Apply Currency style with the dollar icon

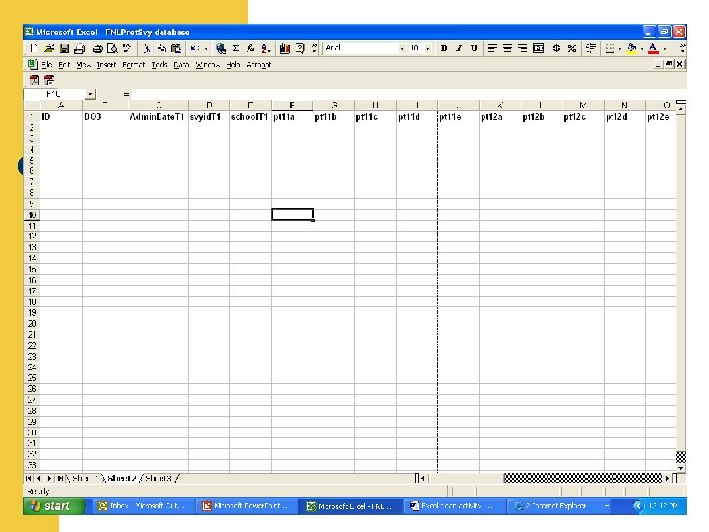[x=557, y=48]
